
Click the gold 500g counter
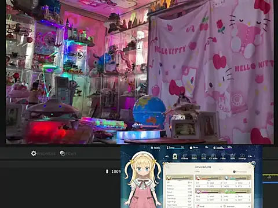(155, 148)
